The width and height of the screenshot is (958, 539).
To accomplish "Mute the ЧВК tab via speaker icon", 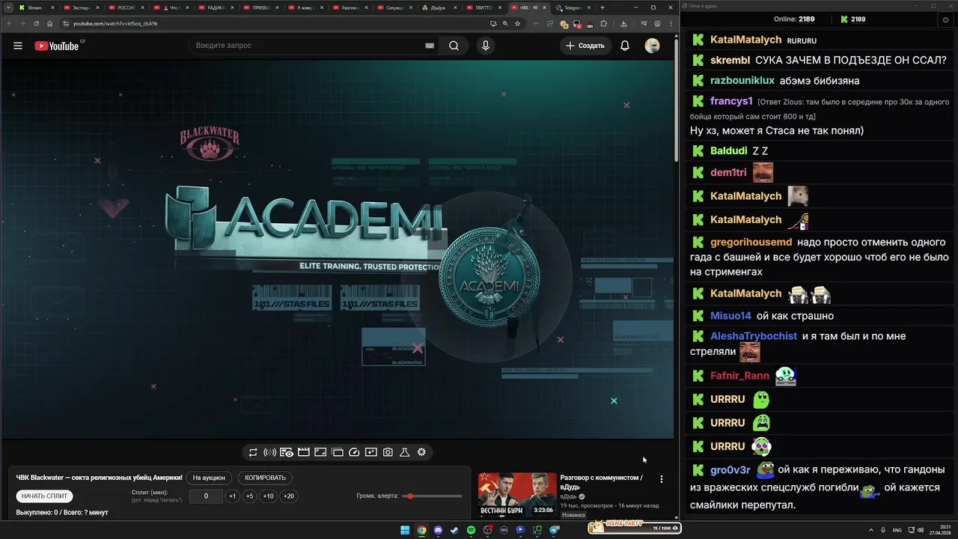I will click(x=534, y=7).
